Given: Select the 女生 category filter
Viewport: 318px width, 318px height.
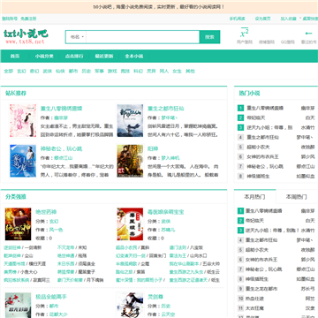Looking at the screenshot, I should click(x=177, y=71).
